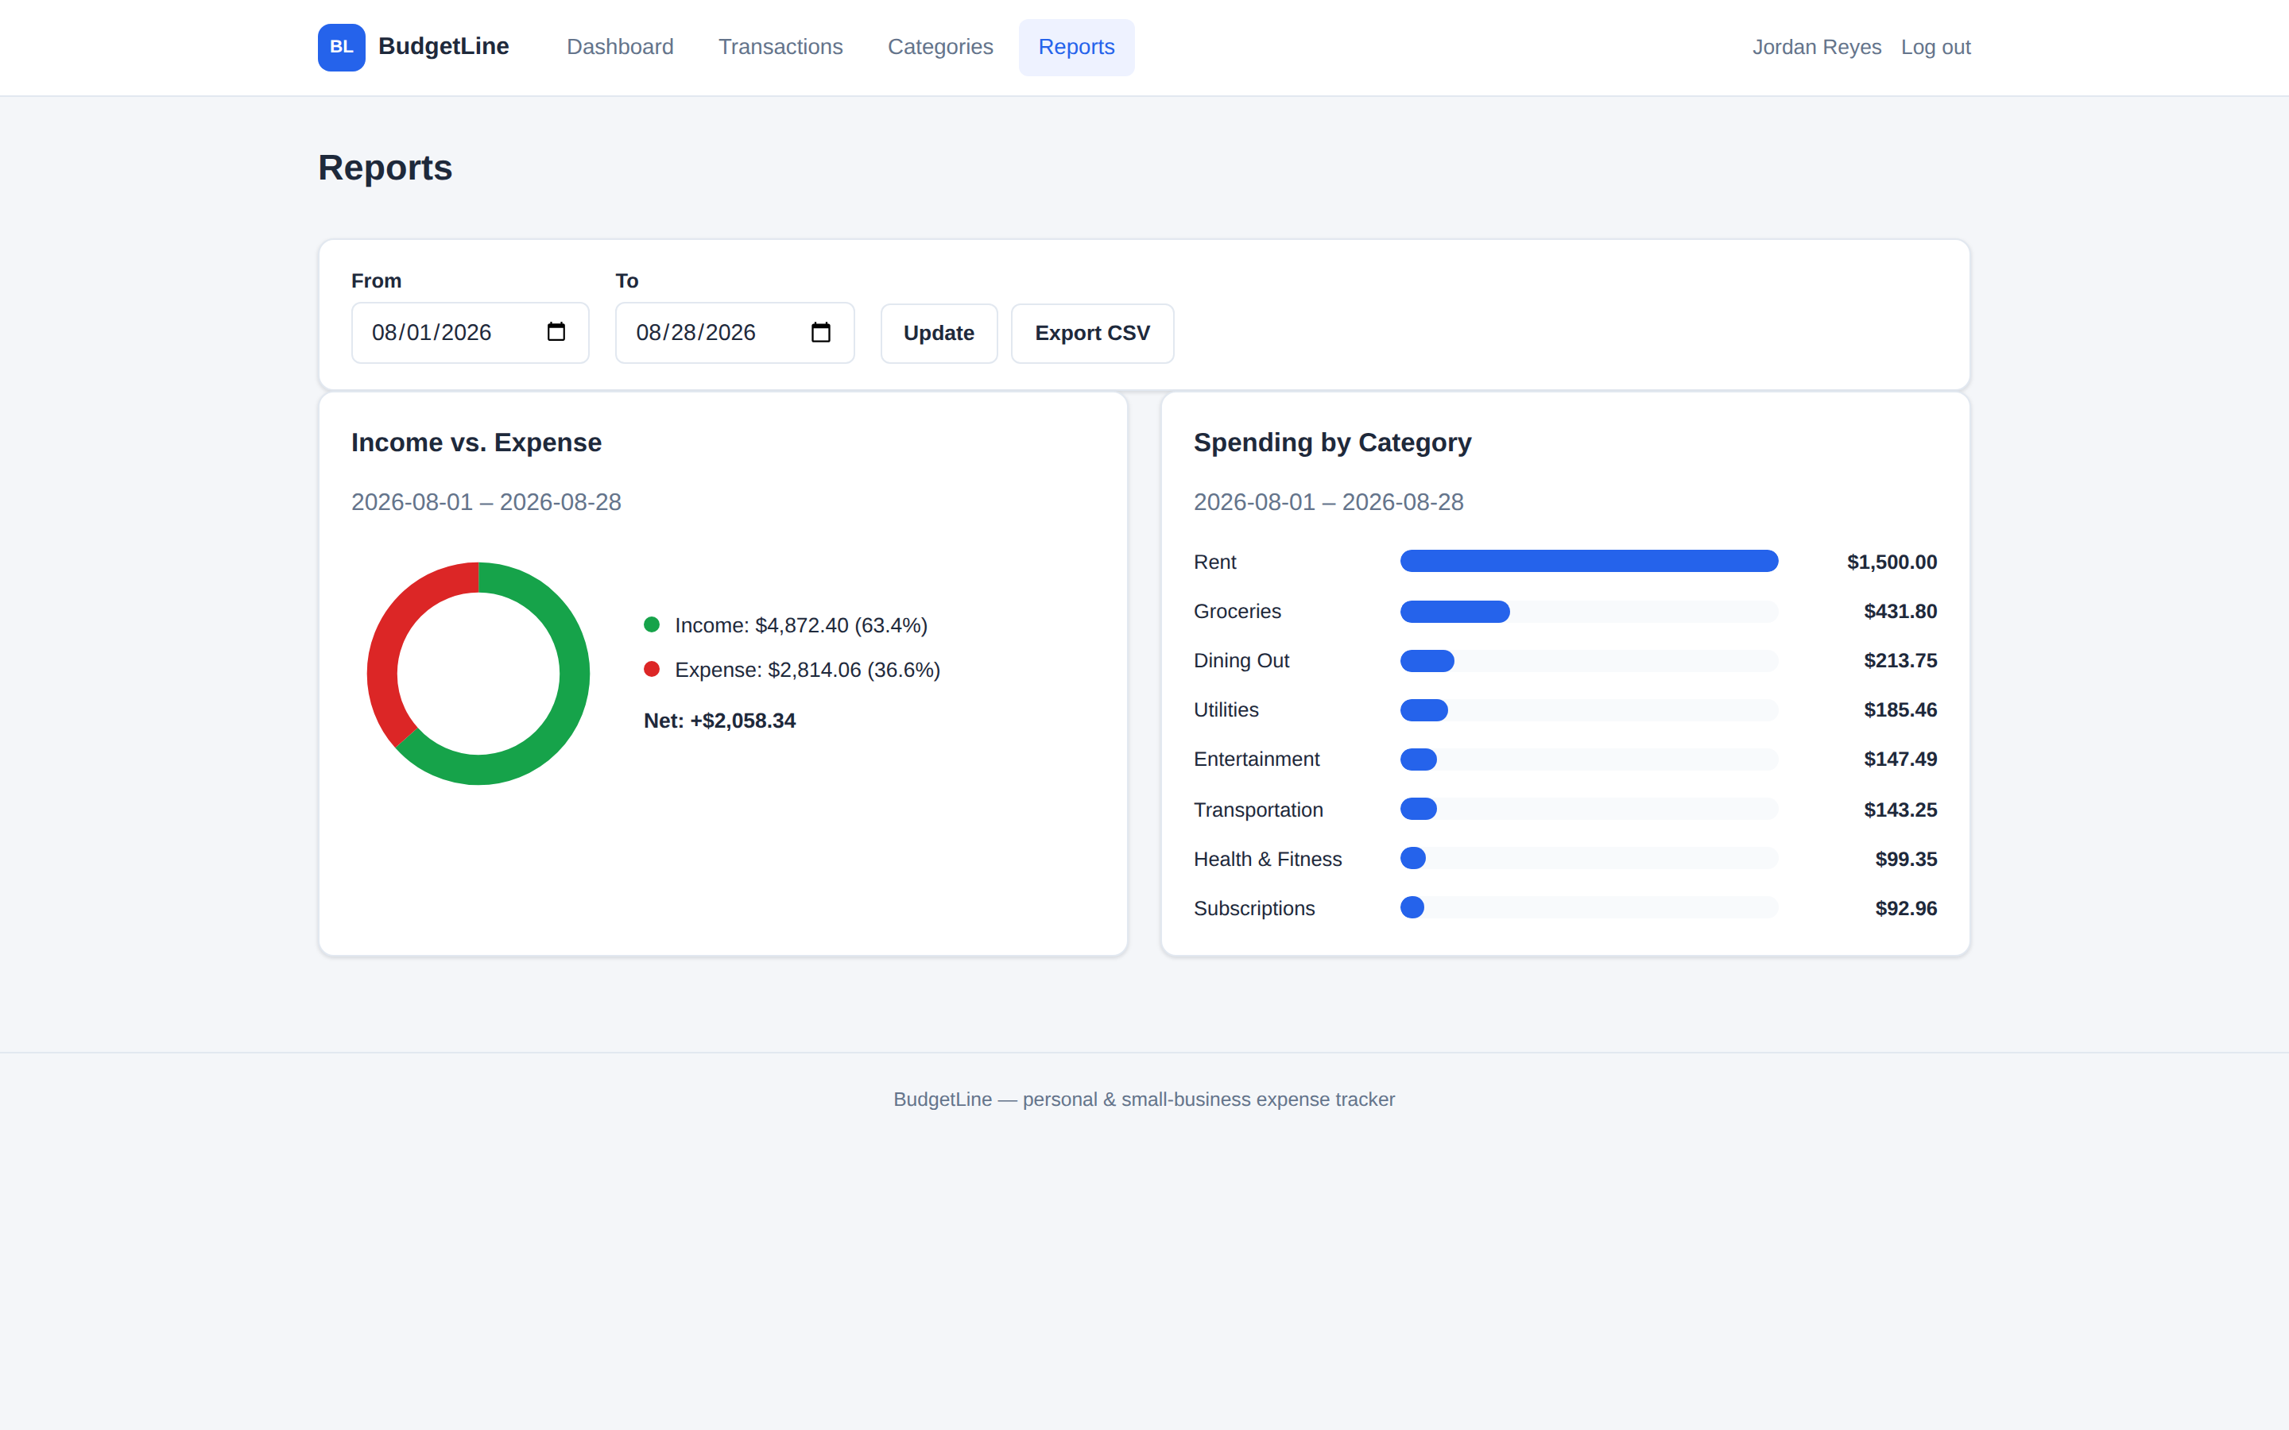
Task: Click the Entertainment category label
Action: pyautogui.click(x=1256, y=759)
